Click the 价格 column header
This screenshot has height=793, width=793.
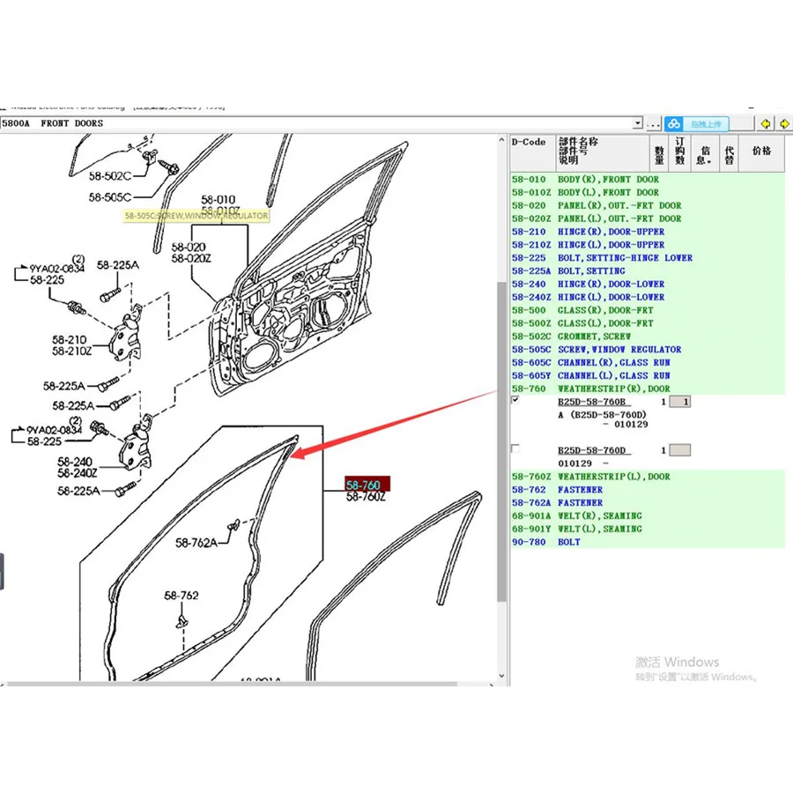coord(761,152)
